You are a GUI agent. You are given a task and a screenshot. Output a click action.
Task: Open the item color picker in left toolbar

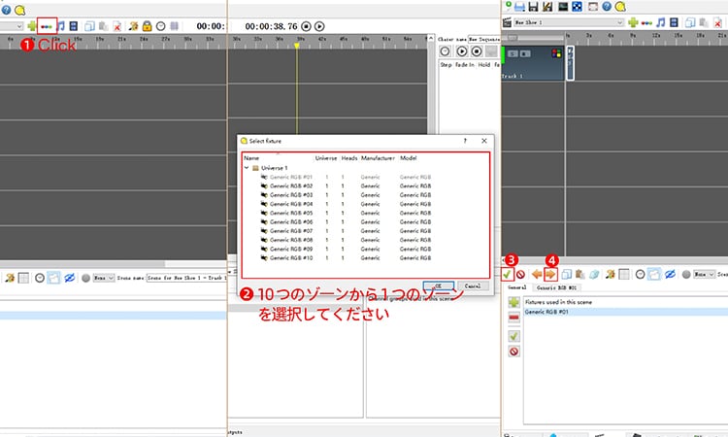[134, 26]
